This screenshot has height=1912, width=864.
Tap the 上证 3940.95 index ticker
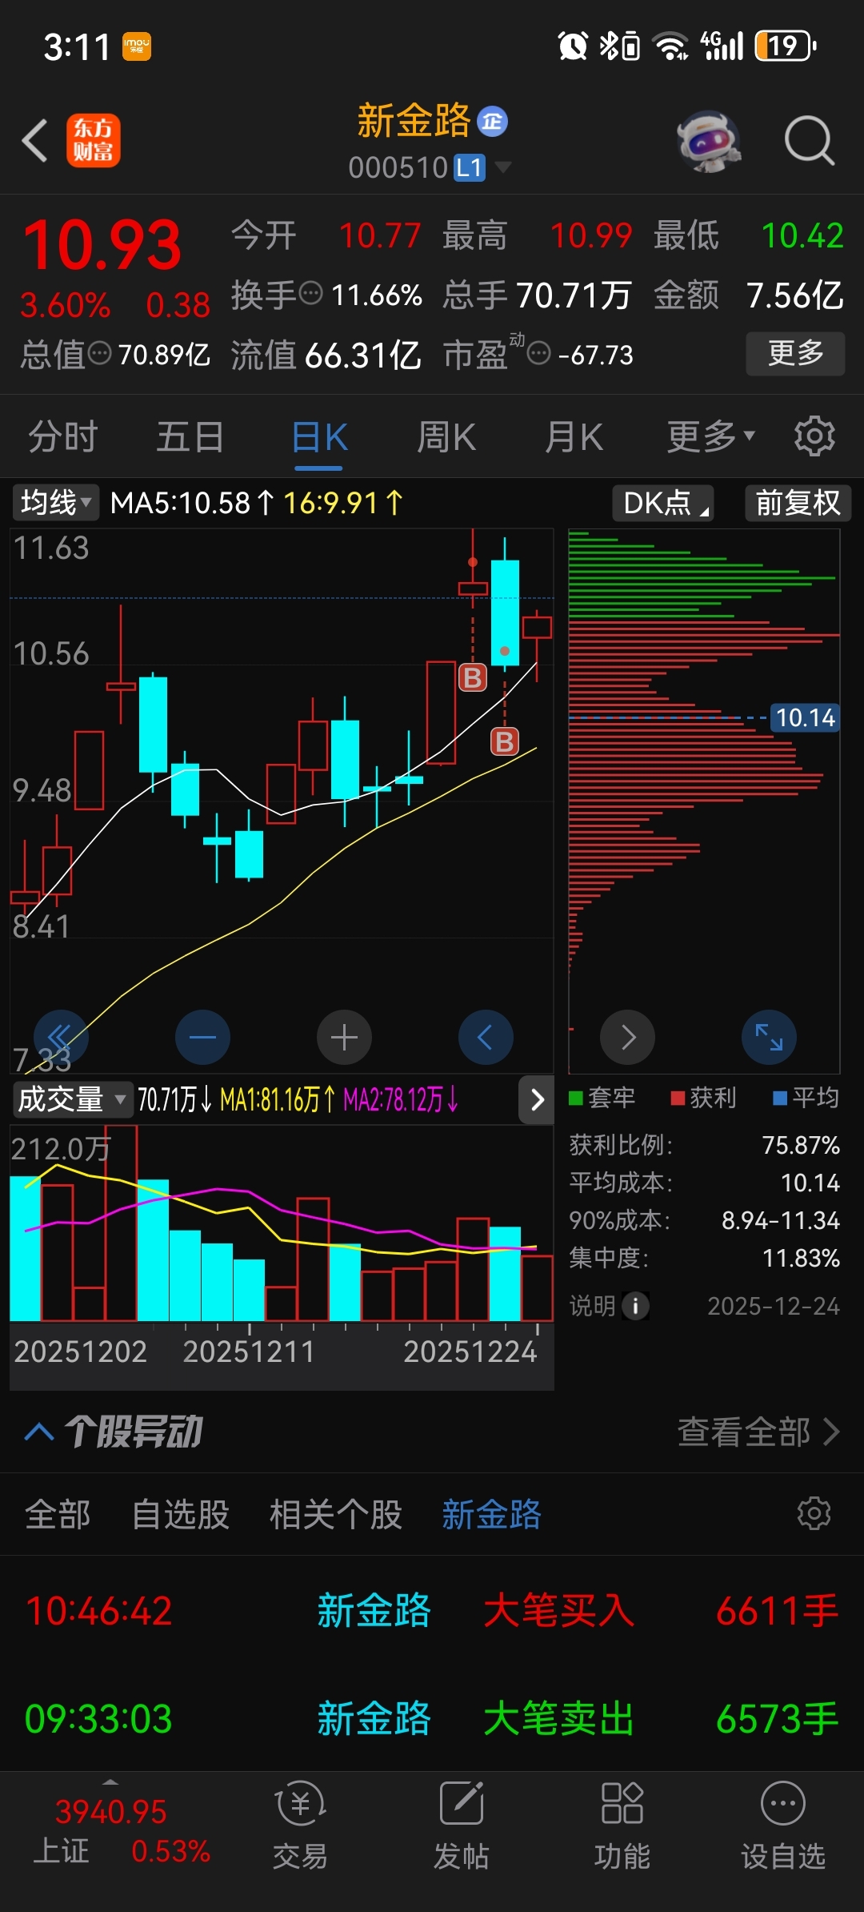pyautogui.click(x=122, y=1830)
